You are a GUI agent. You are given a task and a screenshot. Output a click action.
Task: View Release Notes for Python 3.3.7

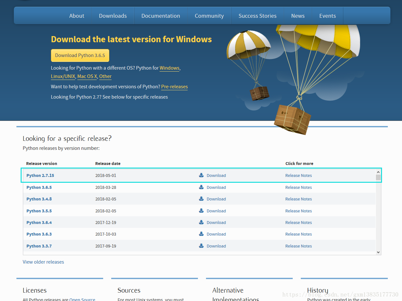tap(299, 246)
